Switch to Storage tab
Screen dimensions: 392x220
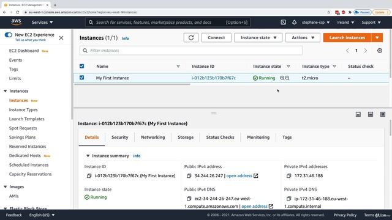click(186, 137)
